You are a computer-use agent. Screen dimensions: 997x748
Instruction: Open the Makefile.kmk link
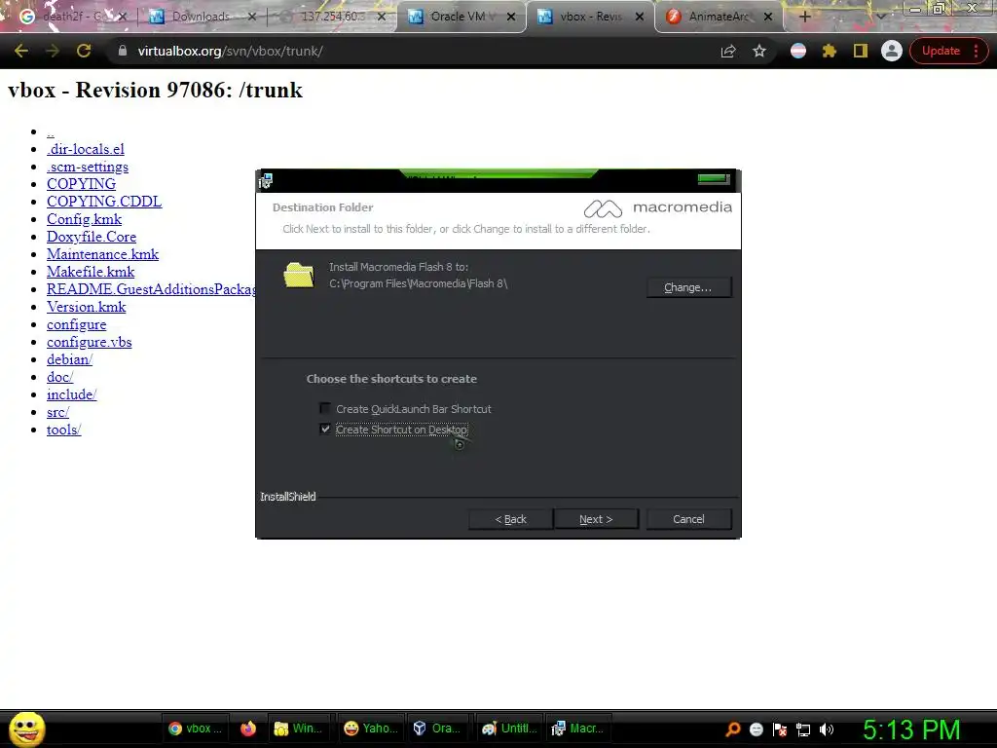click(x=91, y=272)
